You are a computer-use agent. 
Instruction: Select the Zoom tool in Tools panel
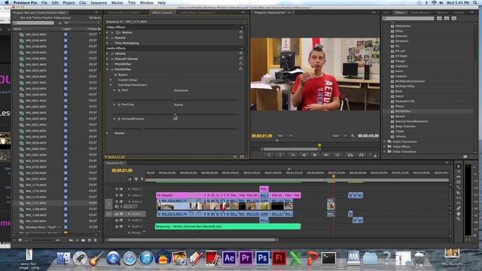coord(459,219)
